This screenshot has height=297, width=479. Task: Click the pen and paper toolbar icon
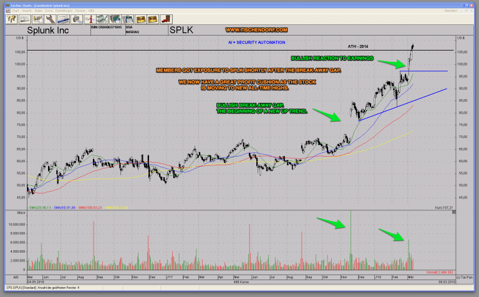pyautogui.click(x=102, y=19)
